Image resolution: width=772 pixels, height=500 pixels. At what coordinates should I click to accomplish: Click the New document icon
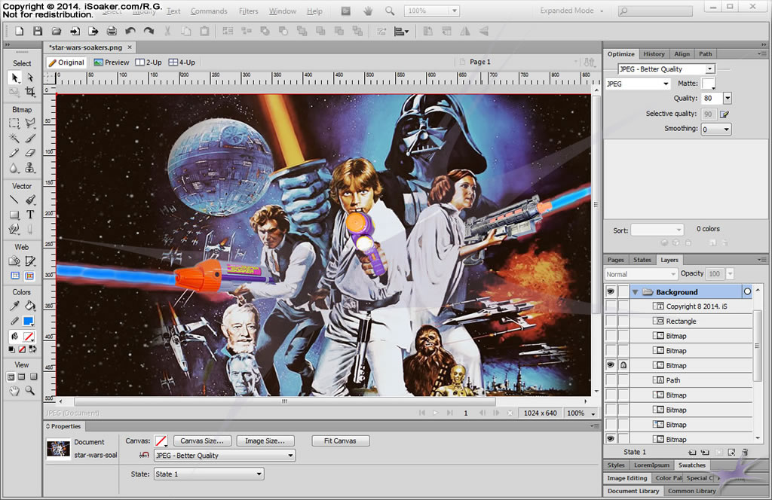[19, 31]
